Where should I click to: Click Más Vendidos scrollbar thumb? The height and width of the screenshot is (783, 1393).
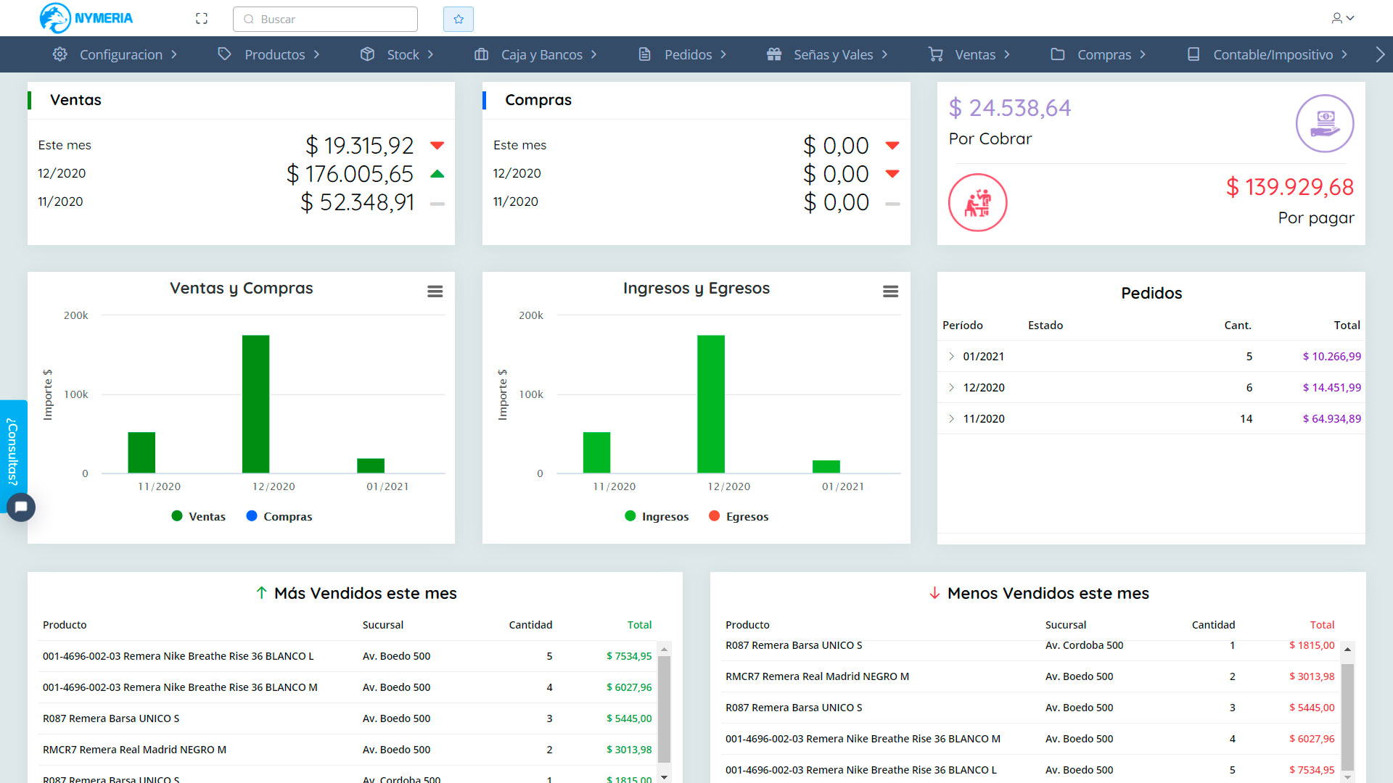coord(664,709)
